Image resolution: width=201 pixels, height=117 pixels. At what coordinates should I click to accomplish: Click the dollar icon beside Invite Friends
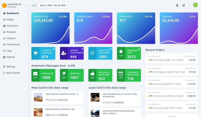[x=4, y=73]
